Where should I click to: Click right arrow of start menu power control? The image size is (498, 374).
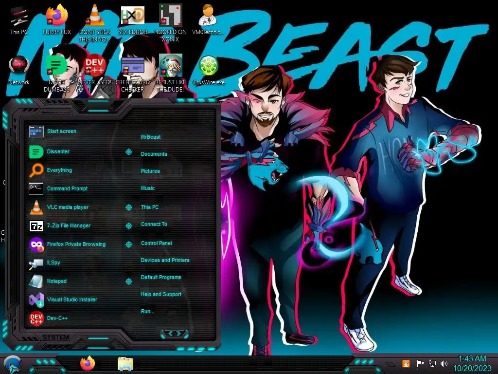180,334
